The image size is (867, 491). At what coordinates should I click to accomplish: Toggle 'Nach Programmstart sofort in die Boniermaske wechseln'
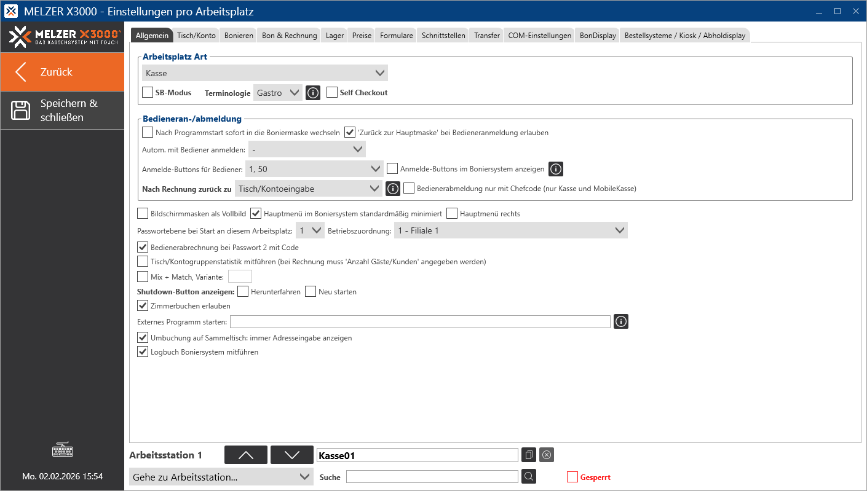click(x=148, y=132)
